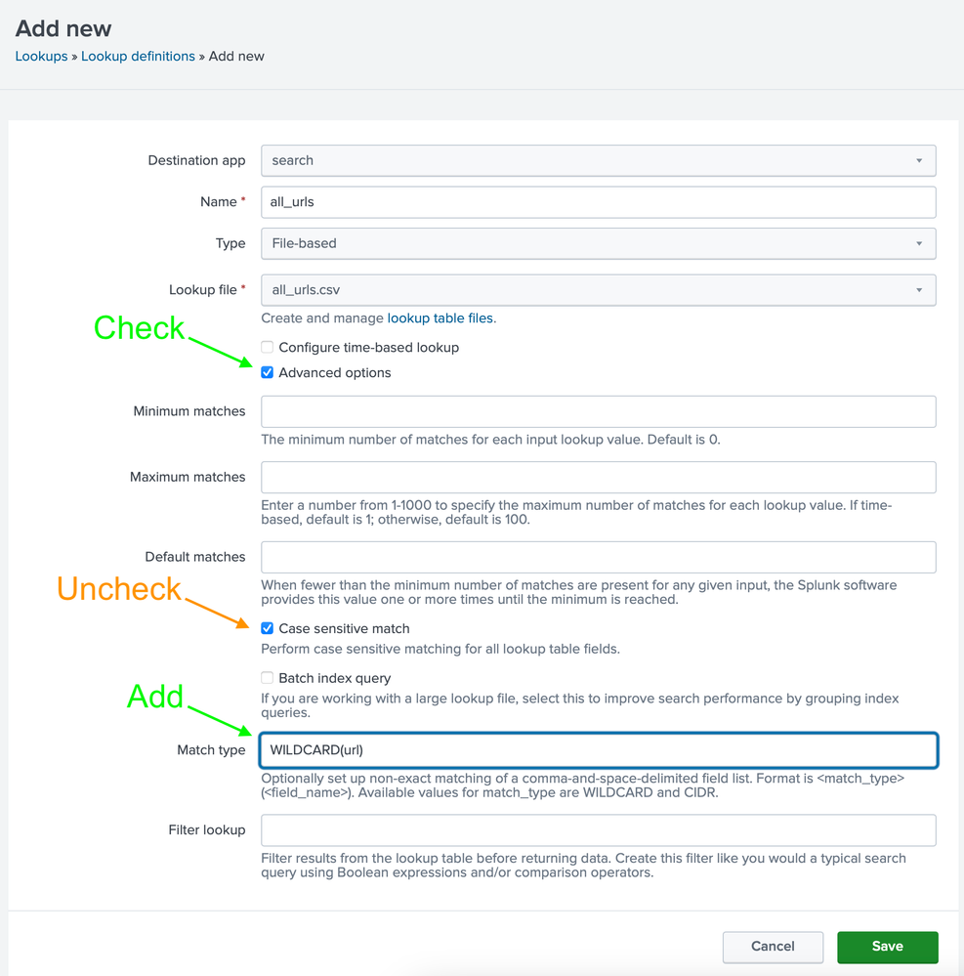Click the Cancel button
The height and width of the screenshot is (976, 964).
[x=773, y=947]
